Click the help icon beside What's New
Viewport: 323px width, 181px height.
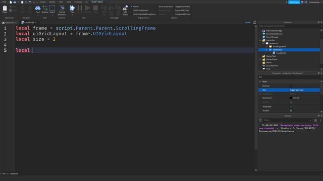[302, 2]
